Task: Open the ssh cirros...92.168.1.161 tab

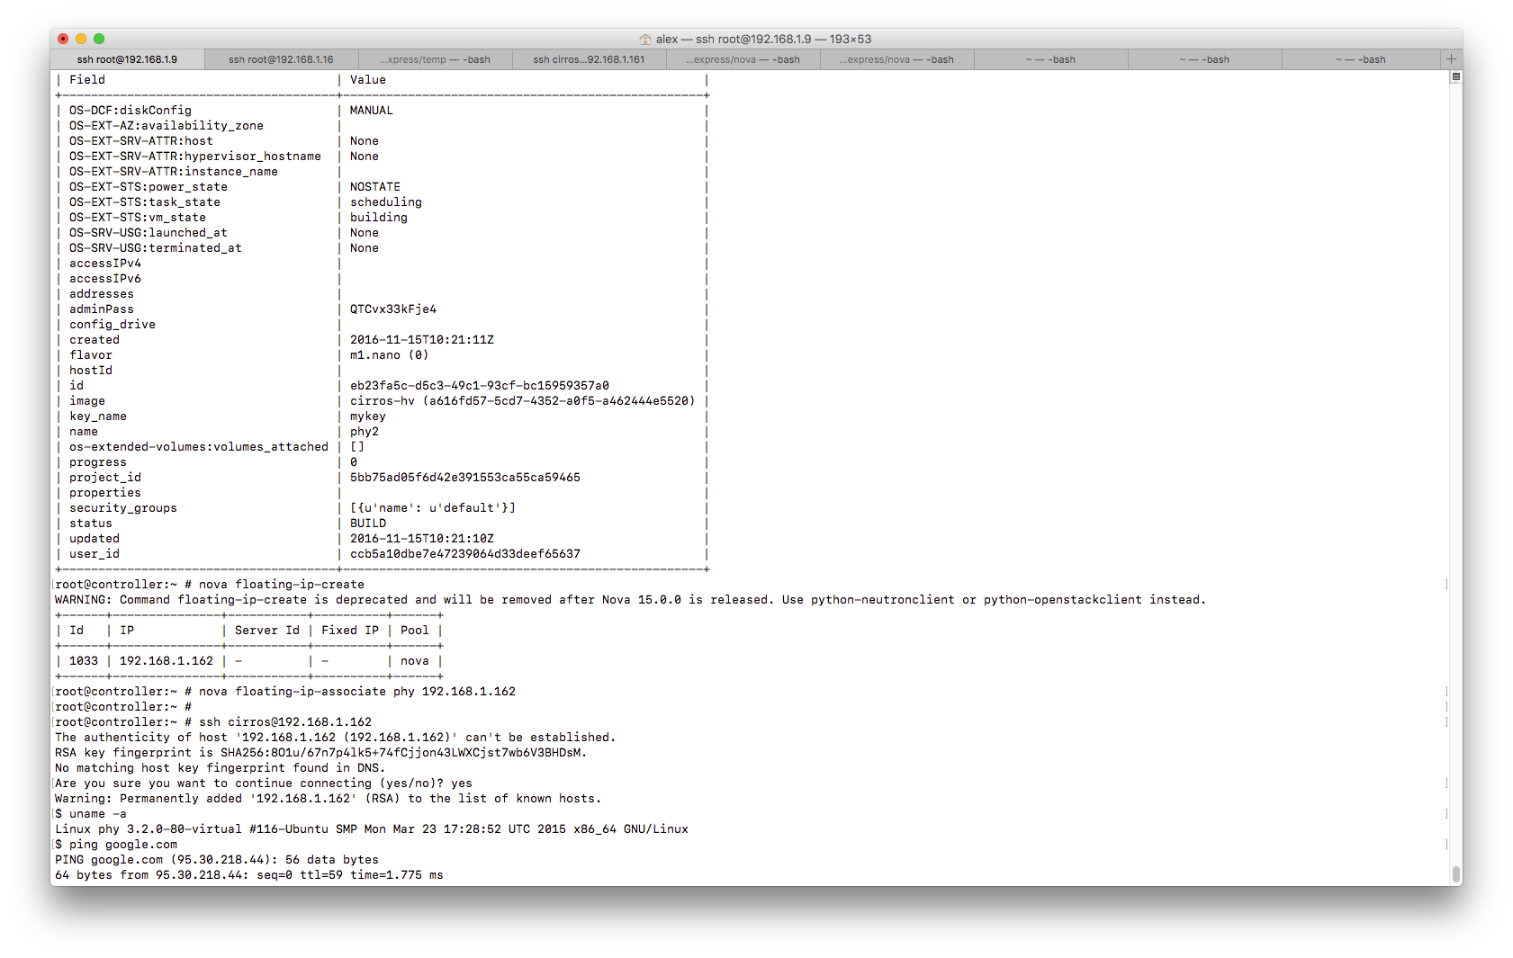Action: [x=590, y=58]
